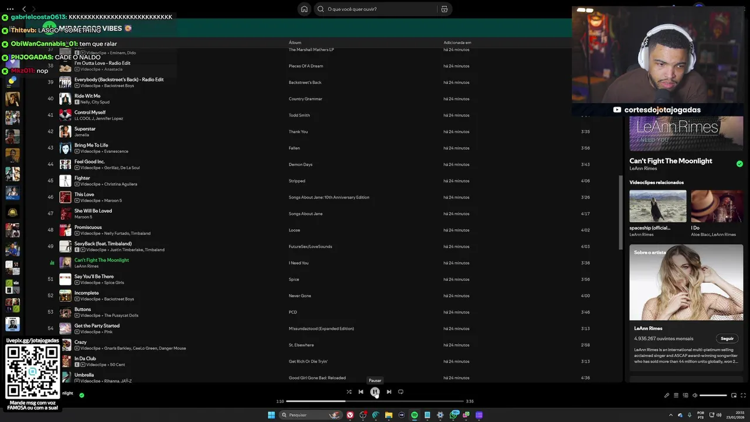The height and width of the screenshot is (422, 750).
Task: Select the song 'Promiscuous'
Action: (x=88, y=227)
